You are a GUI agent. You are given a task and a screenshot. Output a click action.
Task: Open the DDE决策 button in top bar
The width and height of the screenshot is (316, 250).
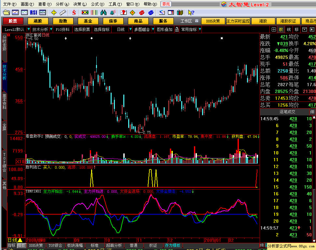213,21
